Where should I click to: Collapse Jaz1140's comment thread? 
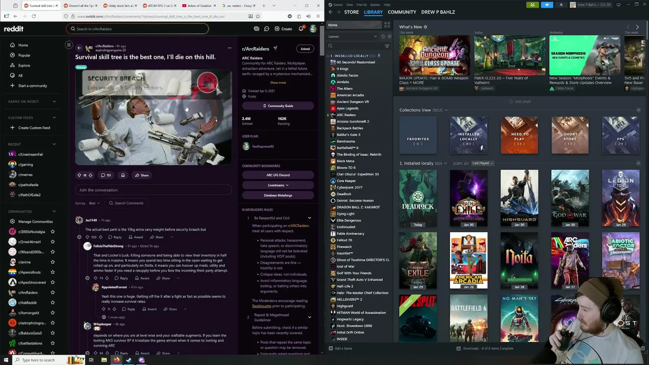(x=79, y=237)
